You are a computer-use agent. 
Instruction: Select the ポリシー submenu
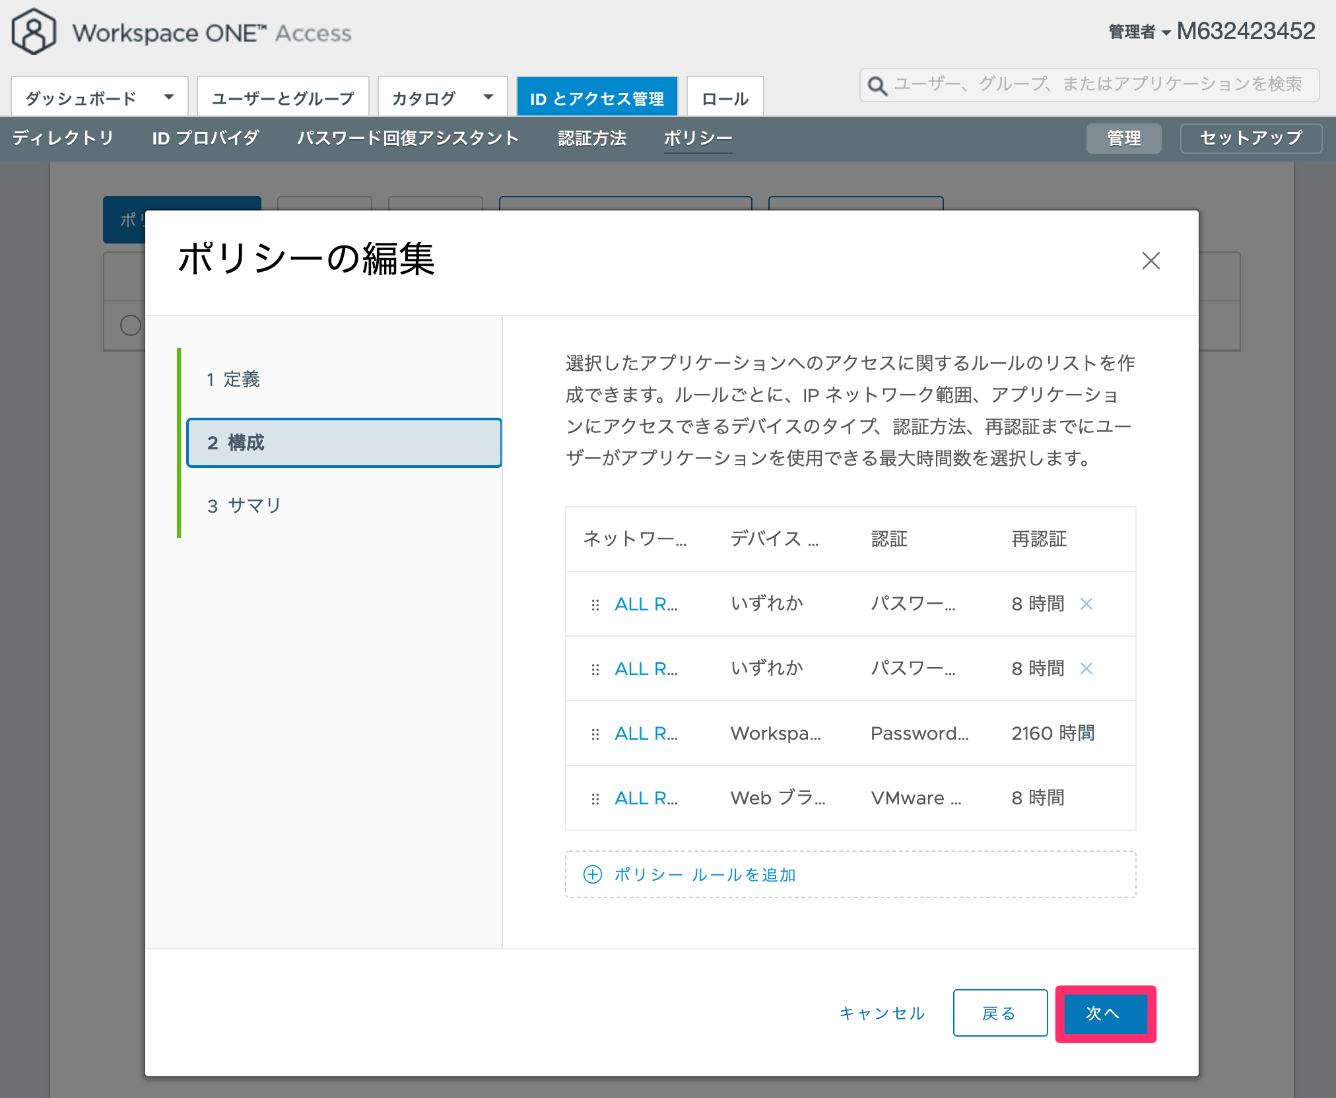698,138
